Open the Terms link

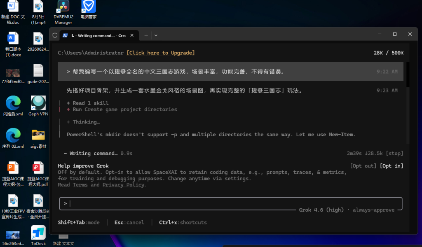point(80,185)
